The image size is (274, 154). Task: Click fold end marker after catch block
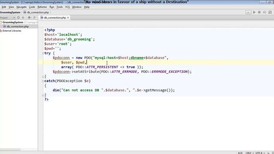[x=43, y=95]
